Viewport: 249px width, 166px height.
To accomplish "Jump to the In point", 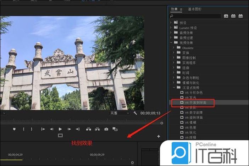I will pos(43,129).
